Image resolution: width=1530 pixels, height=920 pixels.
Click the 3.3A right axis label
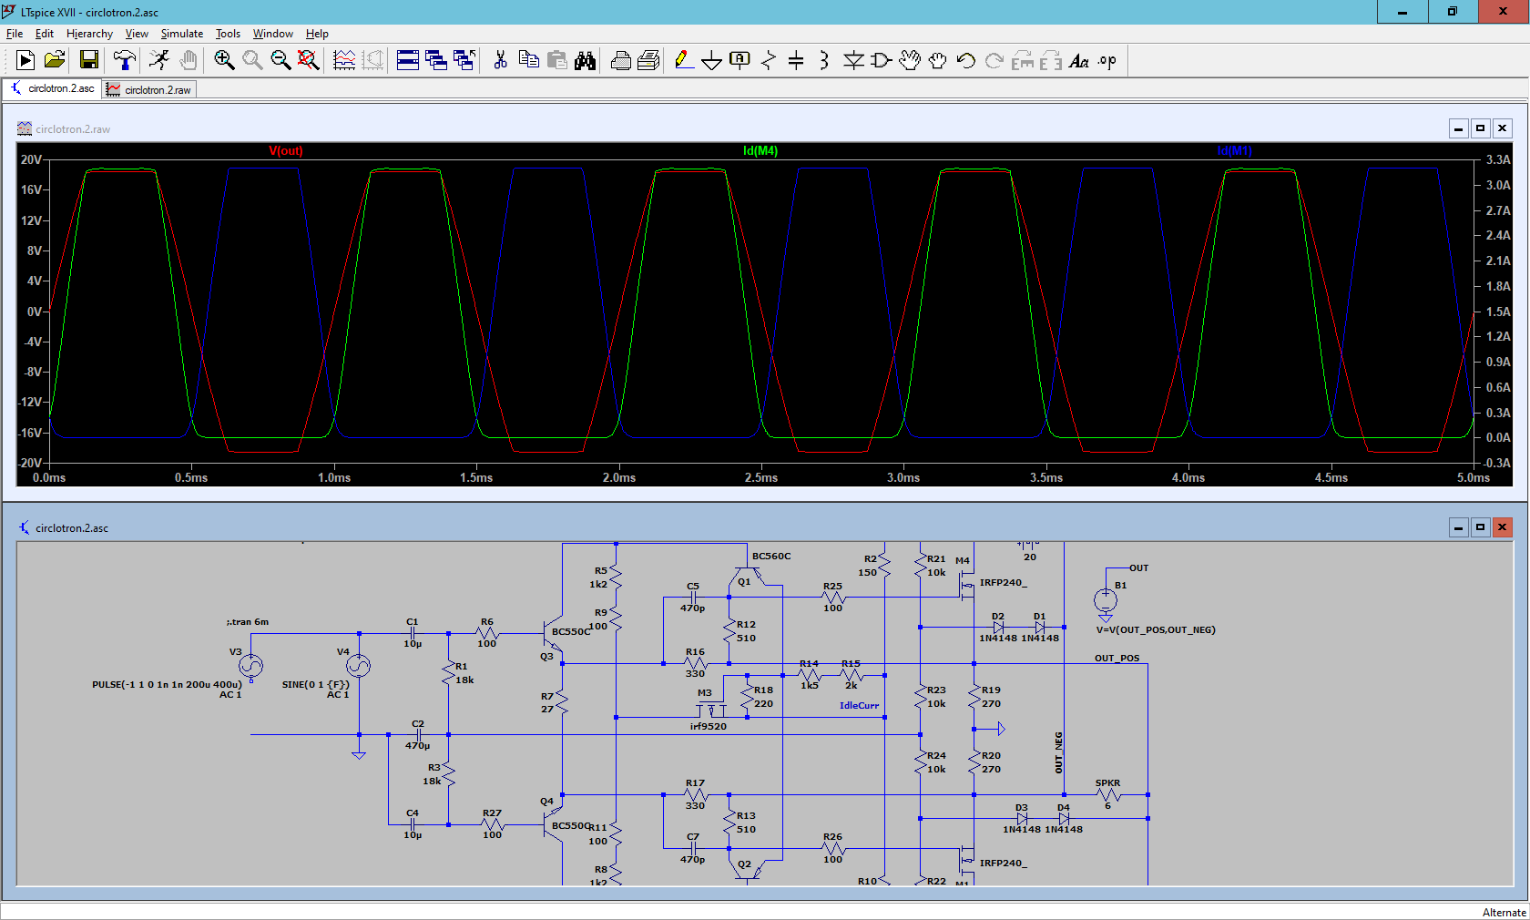tap(1498, 159)
